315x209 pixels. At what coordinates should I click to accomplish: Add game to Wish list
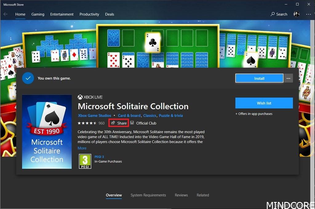[264, 103]
